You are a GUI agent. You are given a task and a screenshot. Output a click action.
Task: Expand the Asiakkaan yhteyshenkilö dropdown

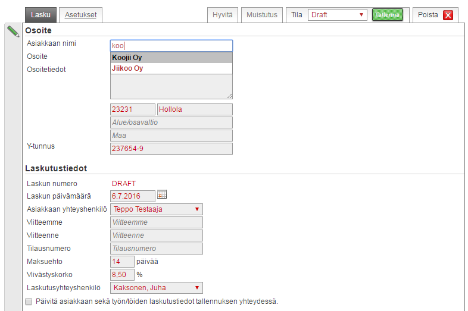pos(157,209)
